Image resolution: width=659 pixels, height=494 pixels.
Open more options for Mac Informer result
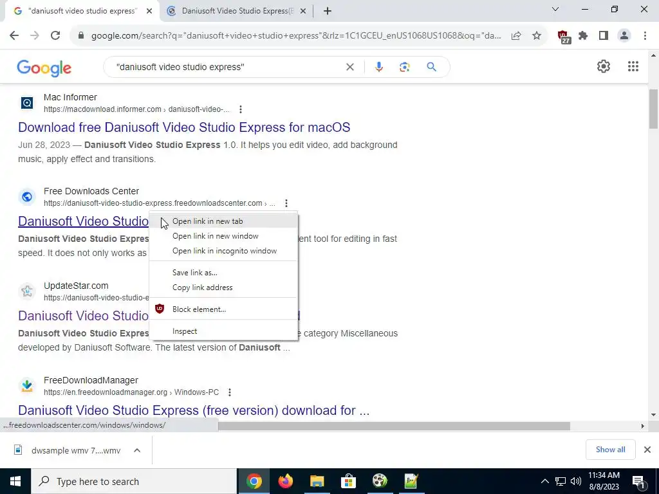pyautogui.click(x=241, y=109)
